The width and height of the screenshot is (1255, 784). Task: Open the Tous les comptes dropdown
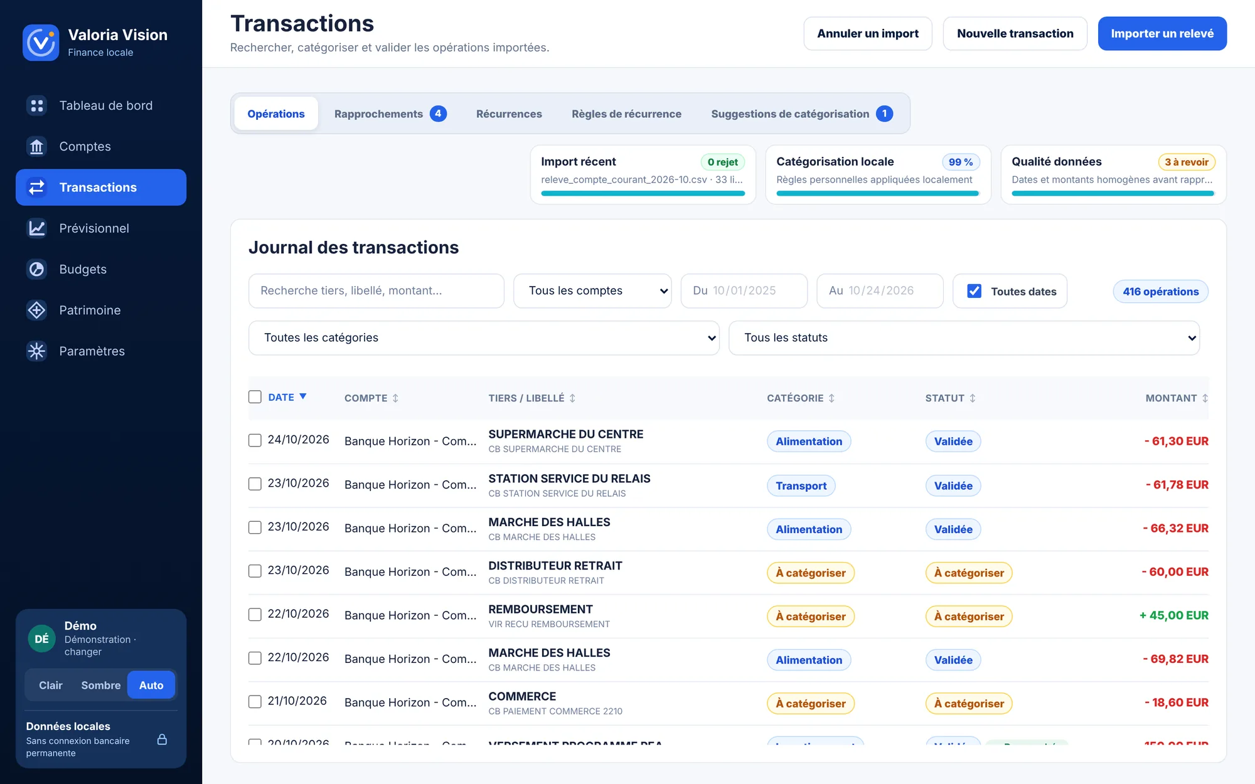[x=592, y=291]
